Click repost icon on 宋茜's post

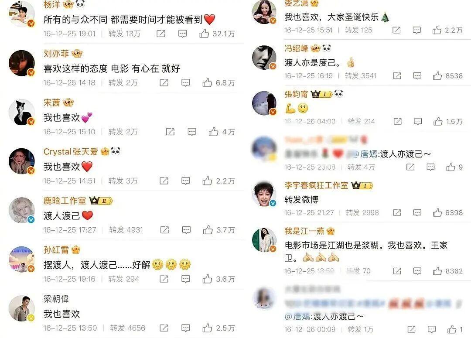[170, 132]
